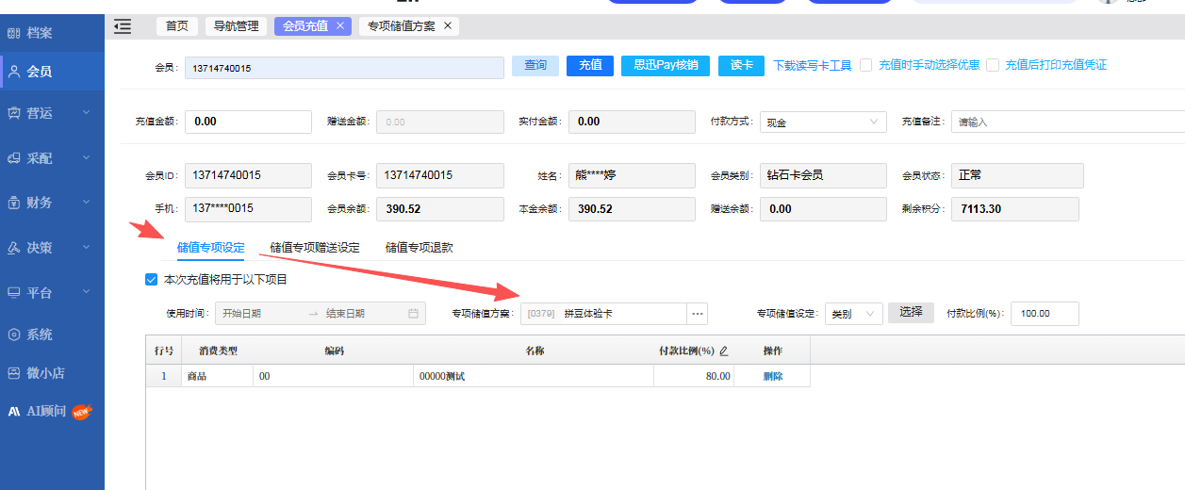Click the 选择 button
The height and width of the screenshot is (490, 1185).
(911, 313)
